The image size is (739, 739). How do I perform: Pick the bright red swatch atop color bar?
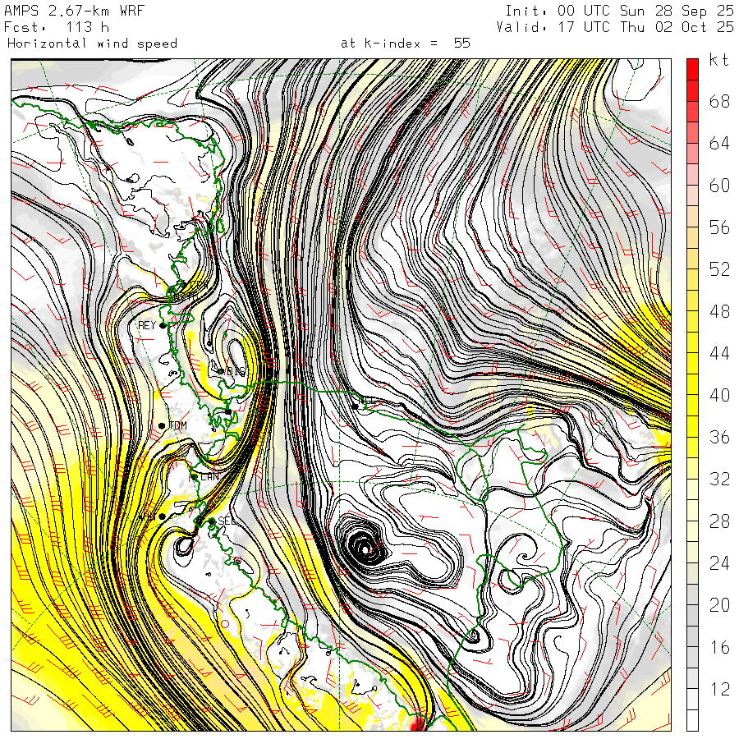tap(692, 69)
